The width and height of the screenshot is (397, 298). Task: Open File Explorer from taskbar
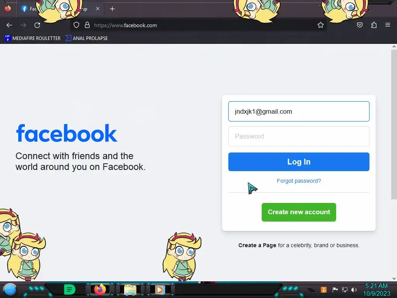pyautogui.click(x=130, y=289)
